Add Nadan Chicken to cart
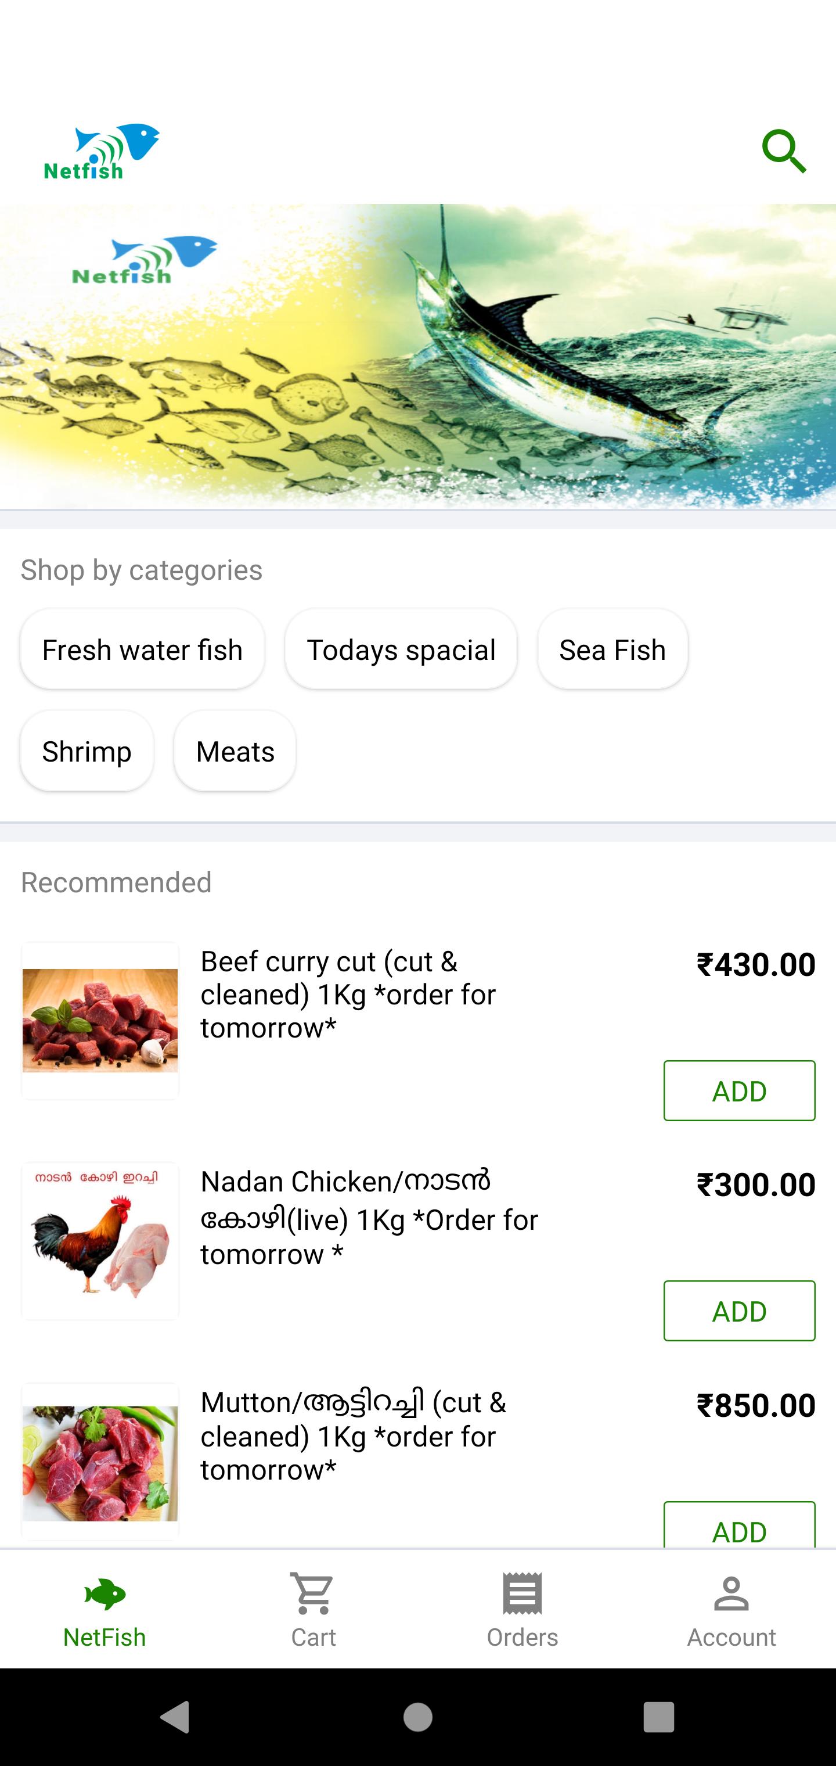The image size is (836, 1766). pyautogui.click(x=740, y=1311)
